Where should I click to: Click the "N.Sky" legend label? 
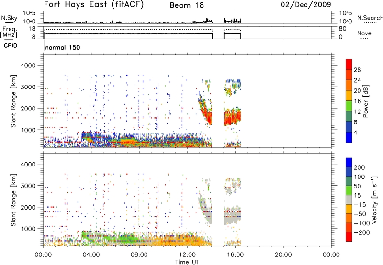(9, 18)
